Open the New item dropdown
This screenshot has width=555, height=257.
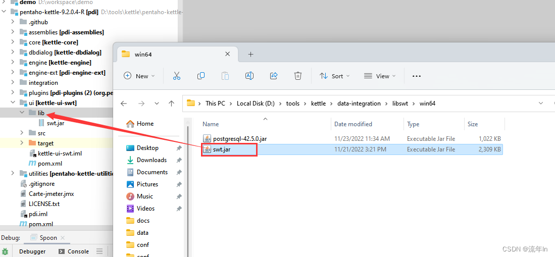pos(139,76)
